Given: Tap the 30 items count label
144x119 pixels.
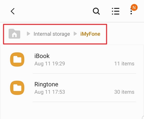Looking at the screenshot, I should pos(124,92).
